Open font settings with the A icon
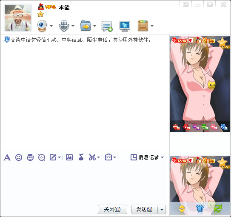 [7, 157]
